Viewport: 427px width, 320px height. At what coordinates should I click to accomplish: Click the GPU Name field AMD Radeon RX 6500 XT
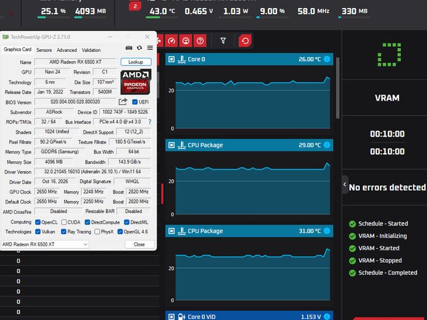point(76,62)
